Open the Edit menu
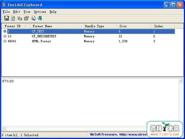 tap(16, 12)
